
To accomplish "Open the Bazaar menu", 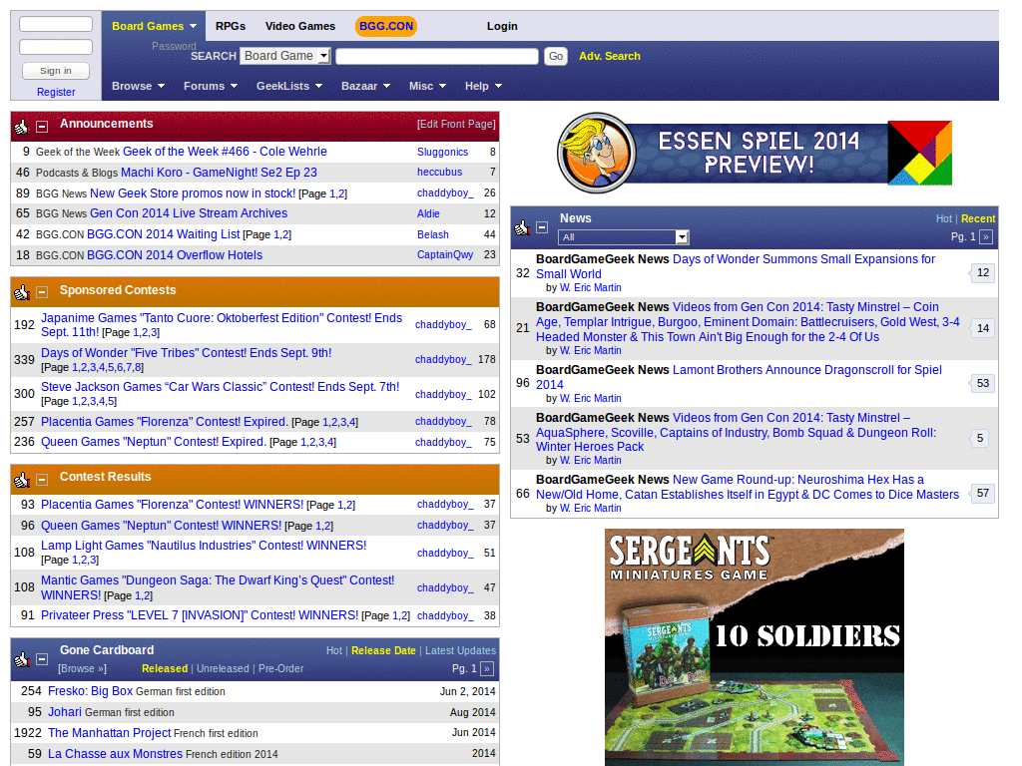I will click(x=365, y=86).
